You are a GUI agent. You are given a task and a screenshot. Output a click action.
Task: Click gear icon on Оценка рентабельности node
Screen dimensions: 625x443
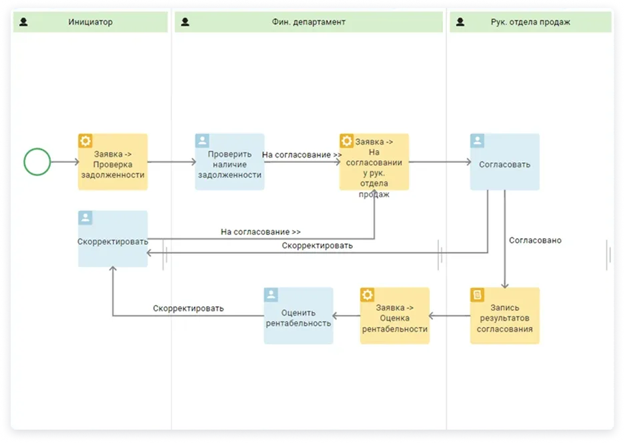[368, 295]
